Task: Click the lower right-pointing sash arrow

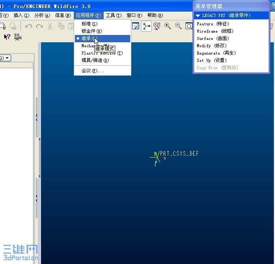Action: (x=40, y=176)
